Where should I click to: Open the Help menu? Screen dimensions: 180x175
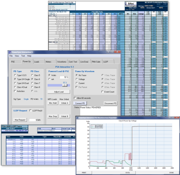point(29,56)
